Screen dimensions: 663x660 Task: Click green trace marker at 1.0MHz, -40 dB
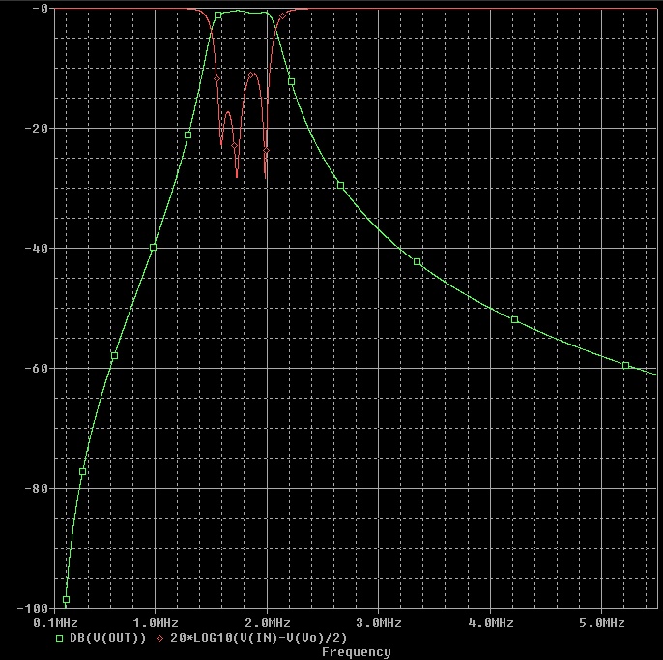coord(153,248)
